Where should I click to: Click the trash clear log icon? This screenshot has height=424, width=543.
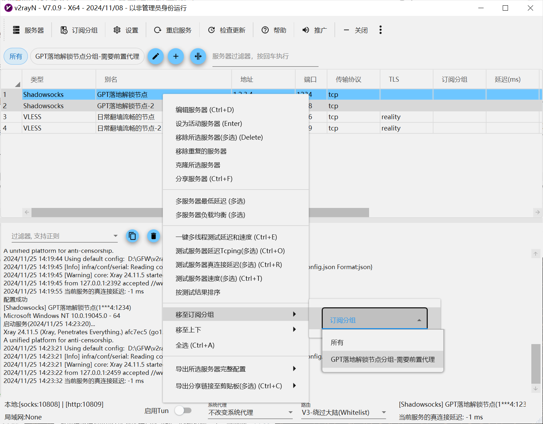(x=153, y=236)
